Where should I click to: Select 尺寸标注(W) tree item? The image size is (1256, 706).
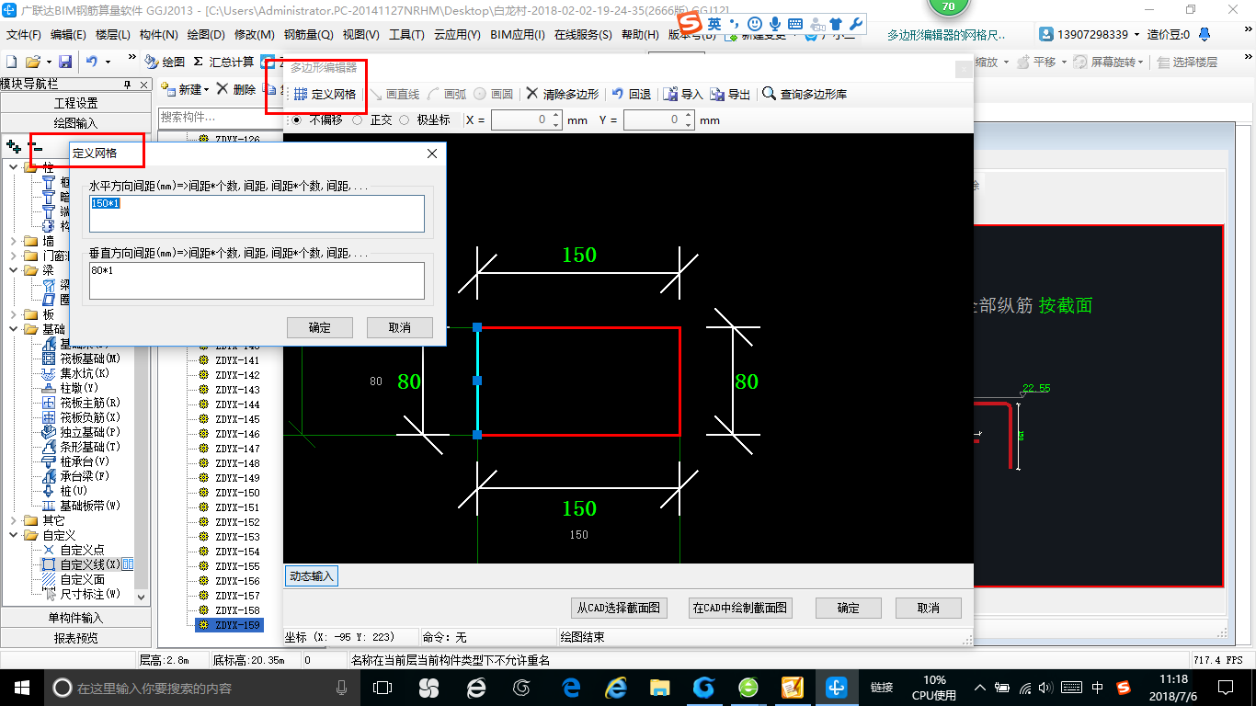(x=90, y=594)
